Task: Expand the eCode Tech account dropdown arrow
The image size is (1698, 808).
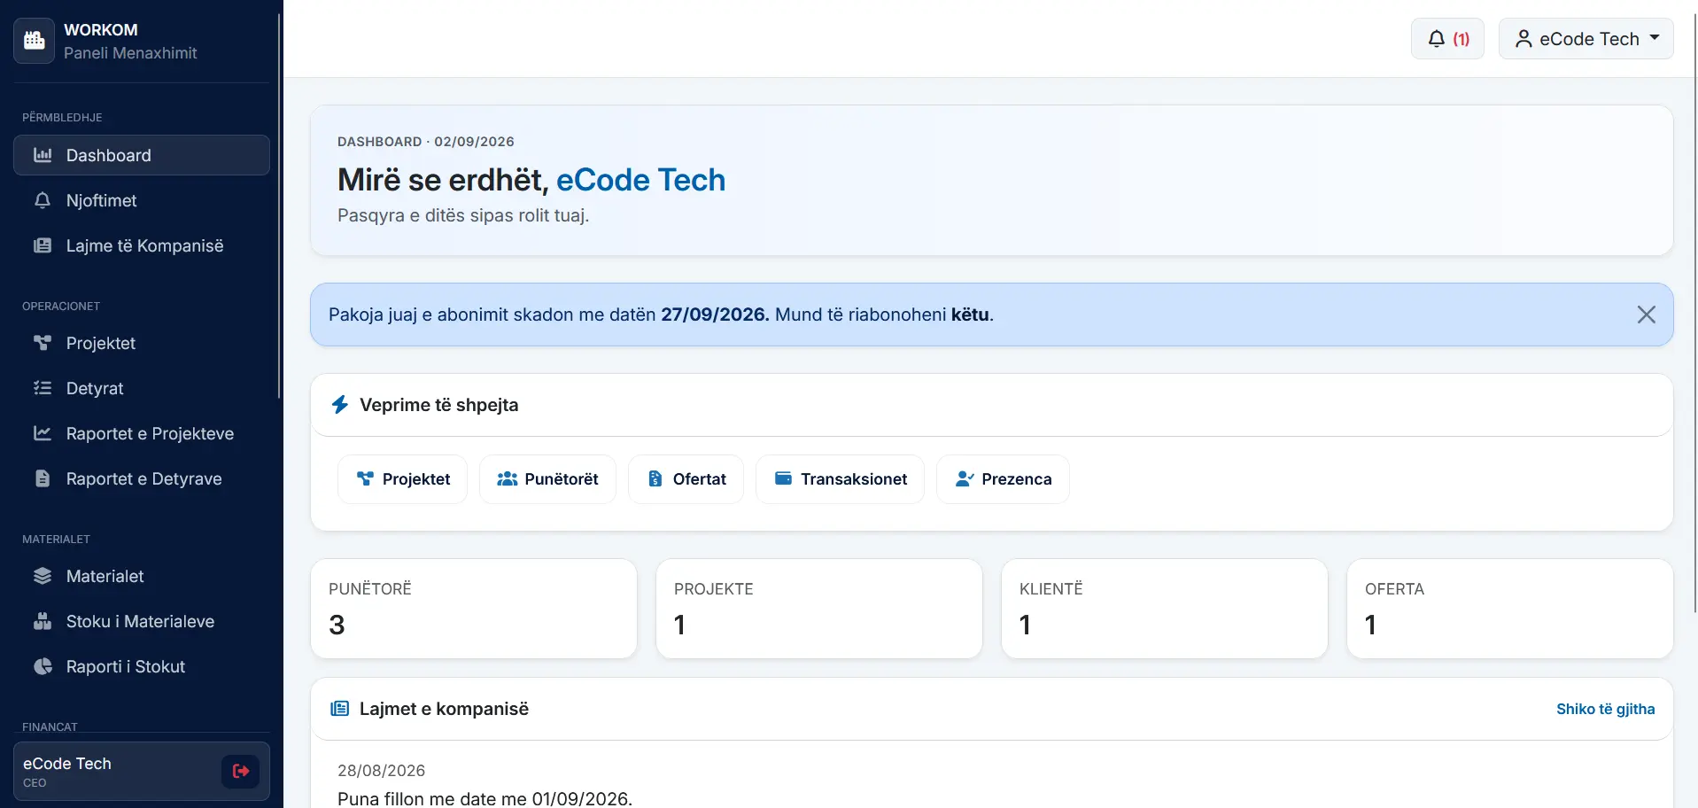Action: 1655,38
